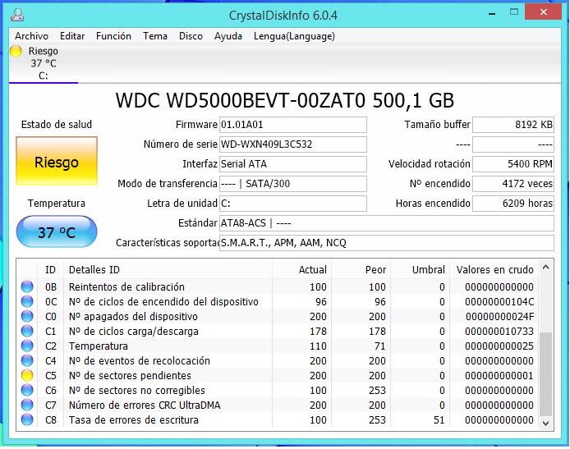This screenshot has width=570, height=449.
Task: Click the yellow warning dot for row C5
Action: [x=27, y=375]
